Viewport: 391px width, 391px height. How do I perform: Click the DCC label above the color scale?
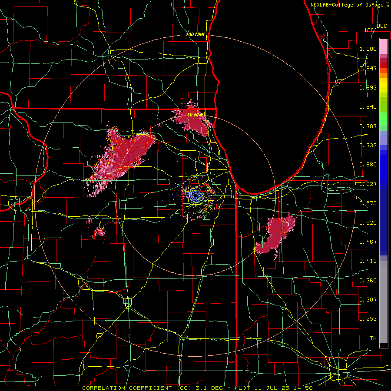[x=381, y=26]
